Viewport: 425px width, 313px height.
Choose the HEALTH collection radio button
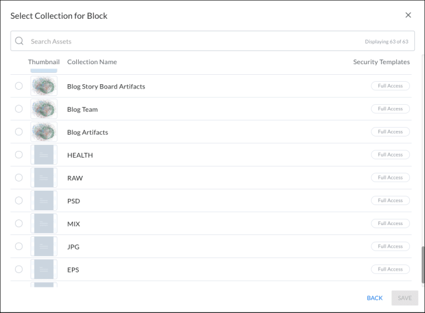19,155
